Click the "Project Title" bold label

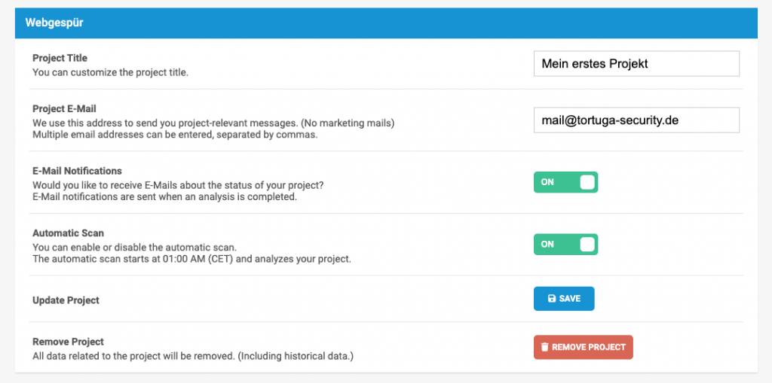(60, 58)
